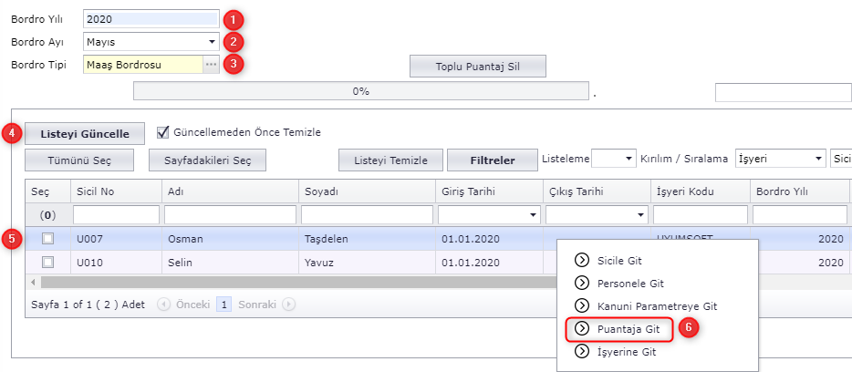Image resolution: width=852 pixels, height=372 pixels.
Task: Choose Puantaja Git from context menu
Action: pyautogui.click(x=628, y=328)
